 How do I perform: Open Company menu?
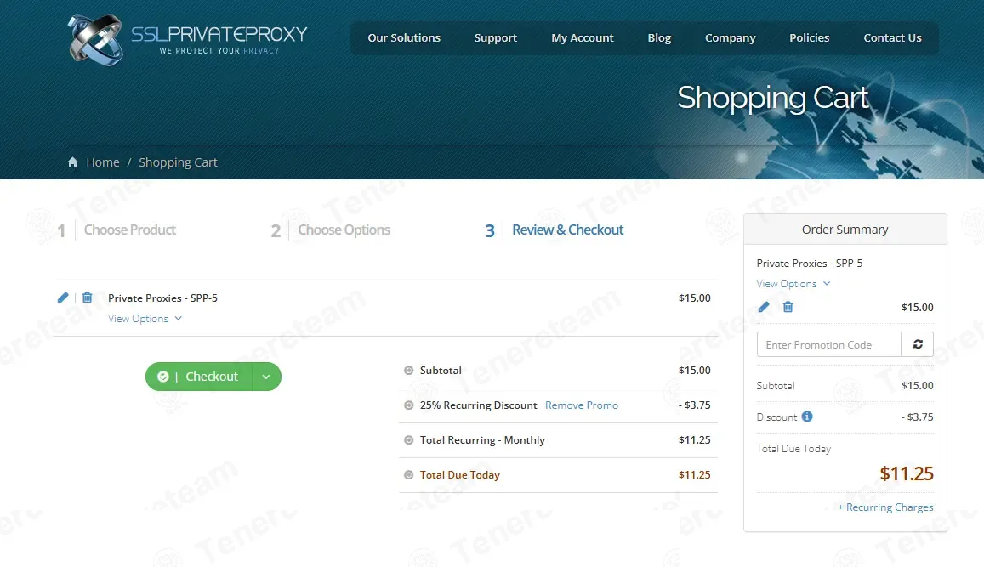coord(731,37)
